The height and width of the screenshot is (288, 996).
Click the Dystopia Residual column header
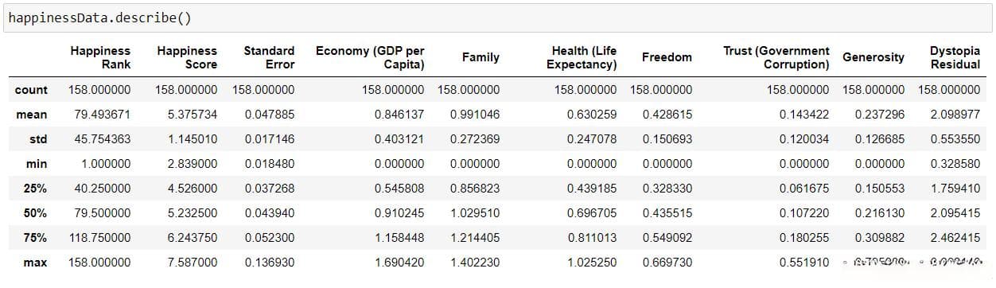[955, 57]
